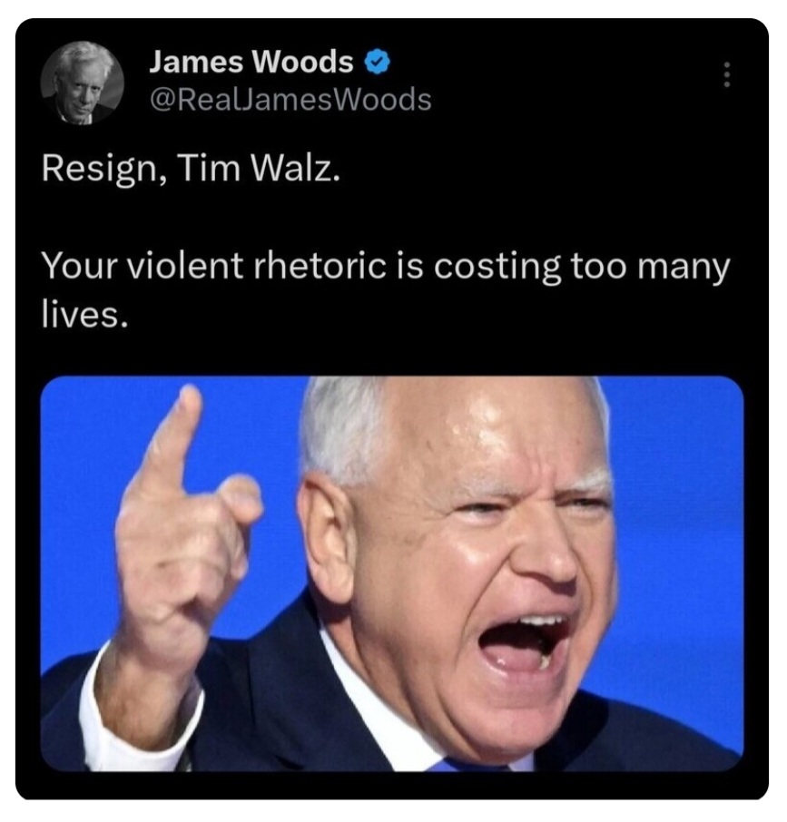This screenshot has height=822, width=787.
Task: Click the word "many" in the tweet
Action: click(x=684, y=269)
